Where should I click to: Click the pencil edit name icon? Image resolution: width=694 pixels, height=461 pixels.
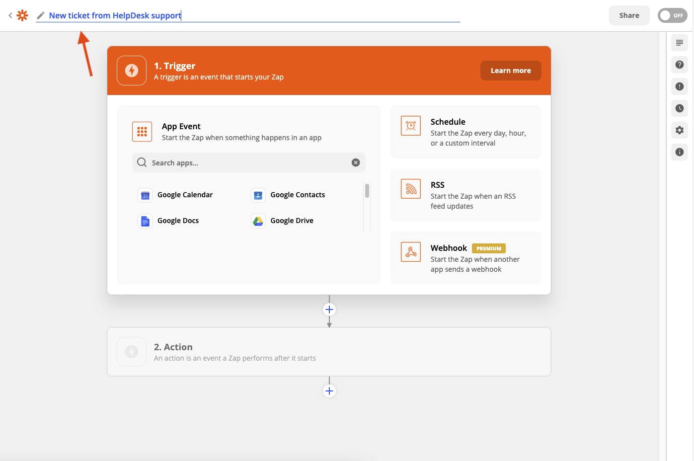[41, 15]
